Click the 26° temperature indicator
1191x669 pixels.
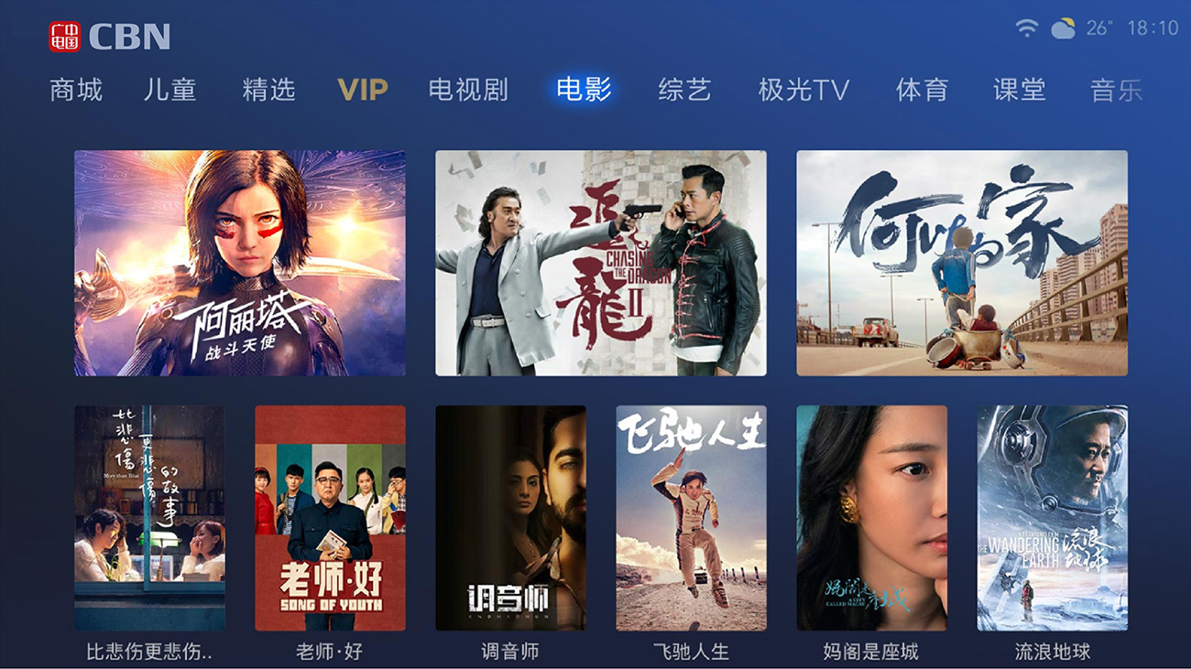[1098, 28]
